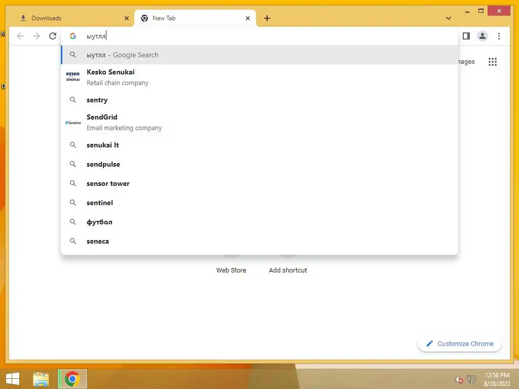The width and height of the screenshot is (519, 389).
Task: Choose the SendGrid suggestion
Action: click(x=260, y=123)
